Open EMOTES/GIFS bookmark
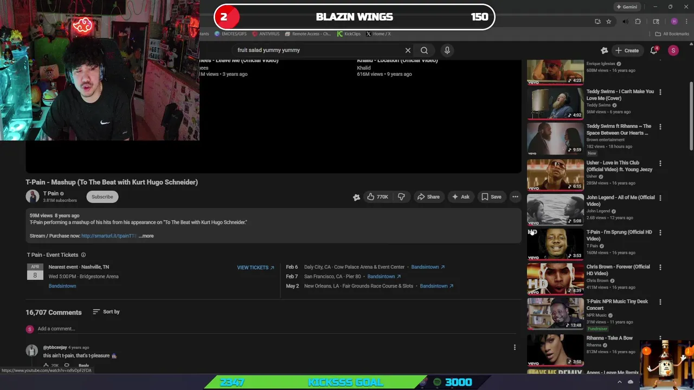Viewport: 694px width, 390px height. tap(230, 34)
